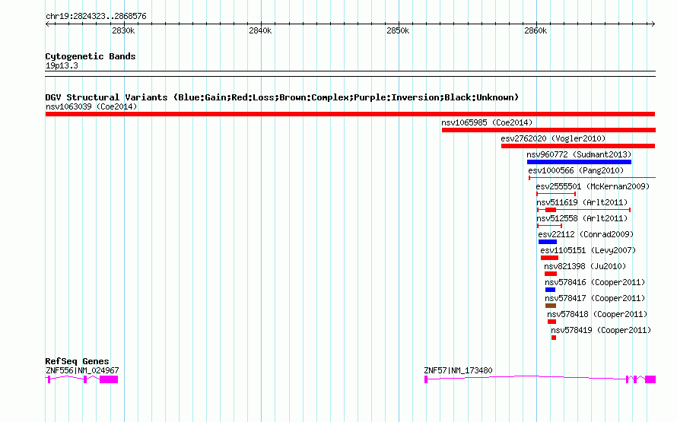The width and height of the screenshot is (677, 422).
Task: Click the esv1105151 (Levy2007) text label
Action: (x=588, y=250)
